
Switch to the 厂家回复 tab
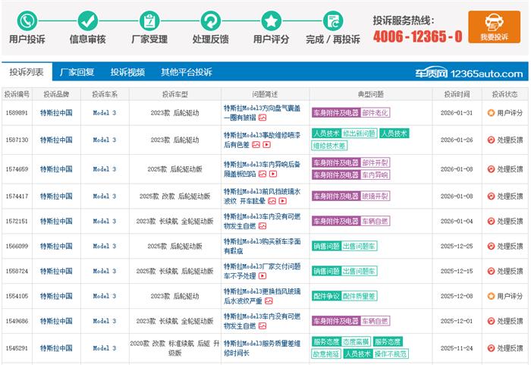pos(77,73)
